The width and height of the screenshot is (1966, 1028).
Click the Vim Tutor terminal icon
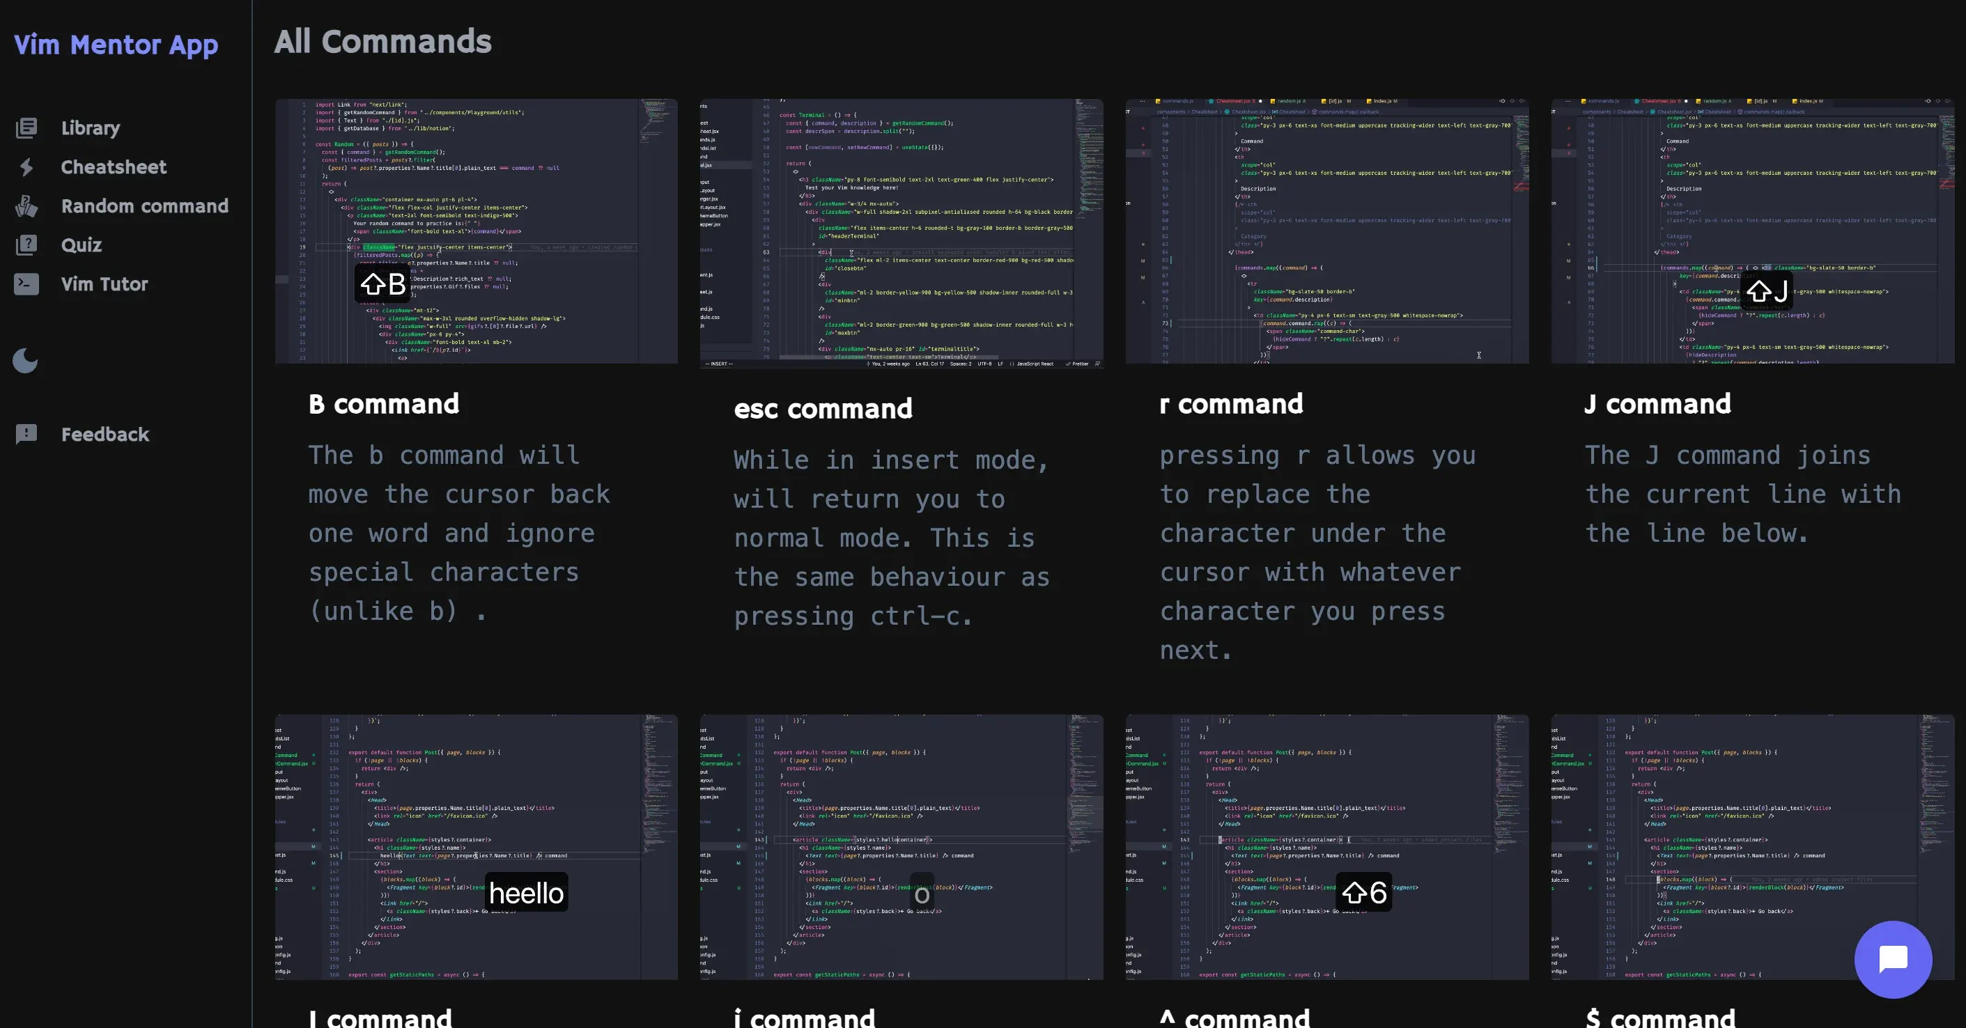click(26, 284)
